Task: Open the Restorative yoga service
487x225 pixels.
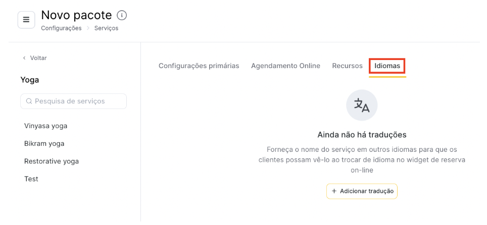Action: point(52,161)
